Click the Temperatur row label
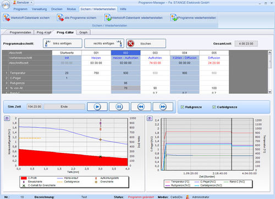The height and width of the screenshot is (199, 275). (x=18, y=73)
